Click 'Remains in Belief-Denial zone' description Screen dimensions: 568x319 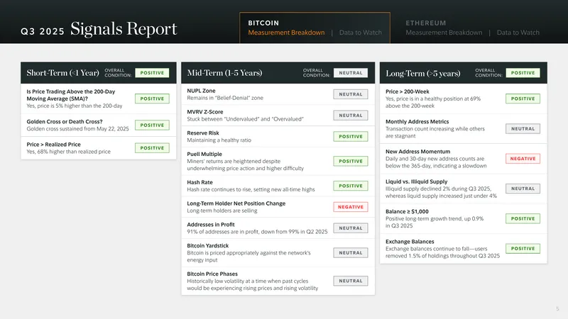coord(225,98)
